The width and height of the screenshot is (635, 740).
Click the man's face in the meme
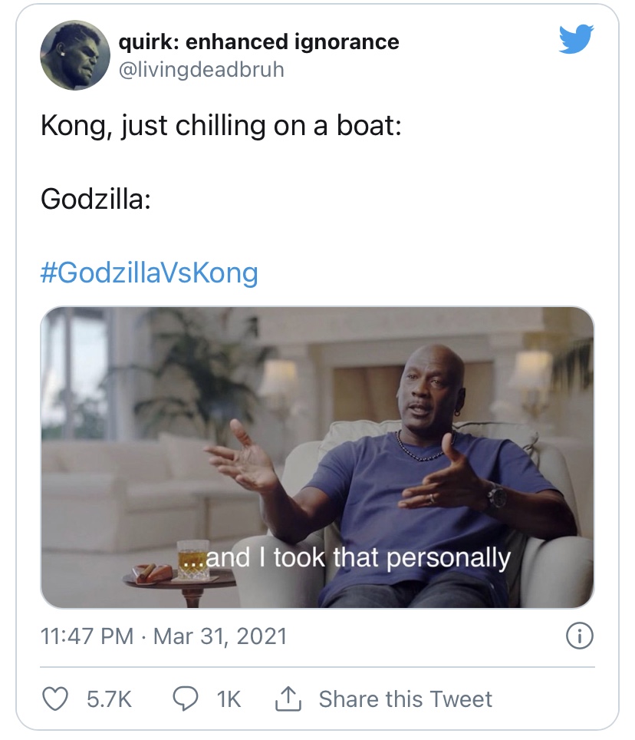click(x=426, y=393)
